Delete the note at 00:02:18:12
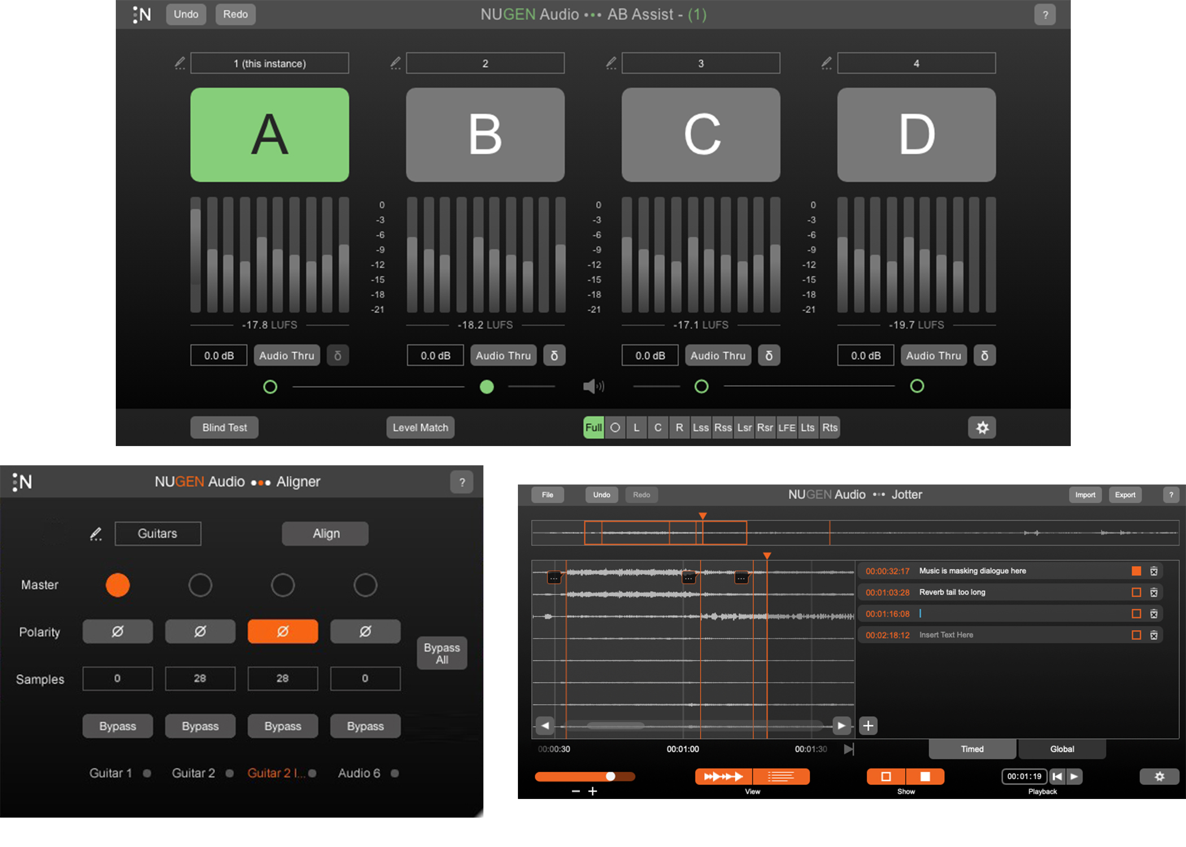Screen dimensions: 1186x847 coord(1154,635)
